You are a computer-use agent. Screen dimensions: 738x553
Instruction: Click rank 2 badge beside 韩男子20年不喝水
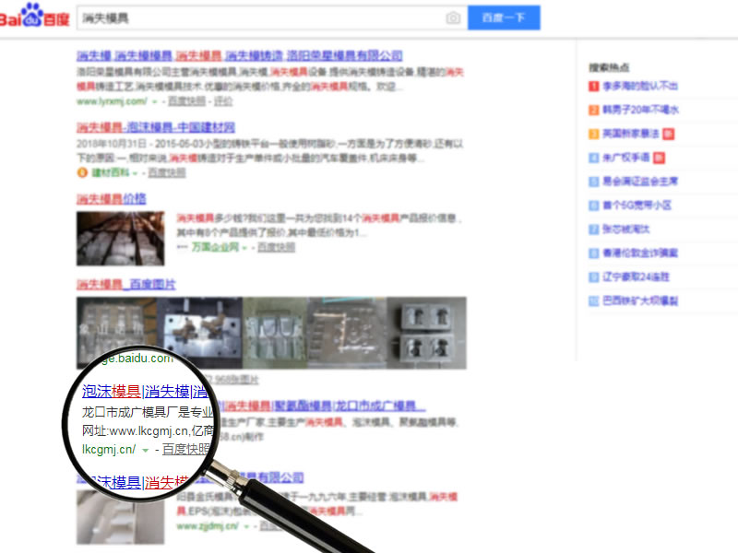(593, 110)
